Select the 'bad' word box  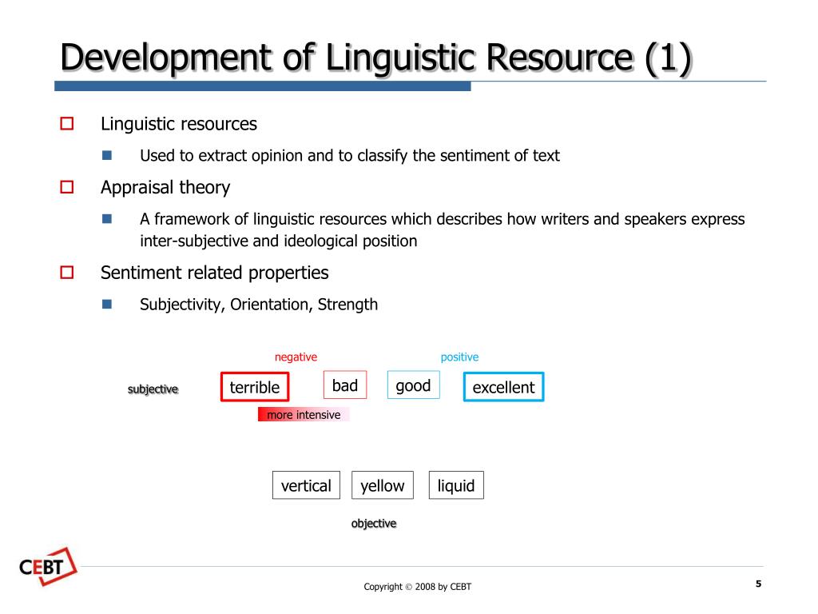(x=345, y=385)
